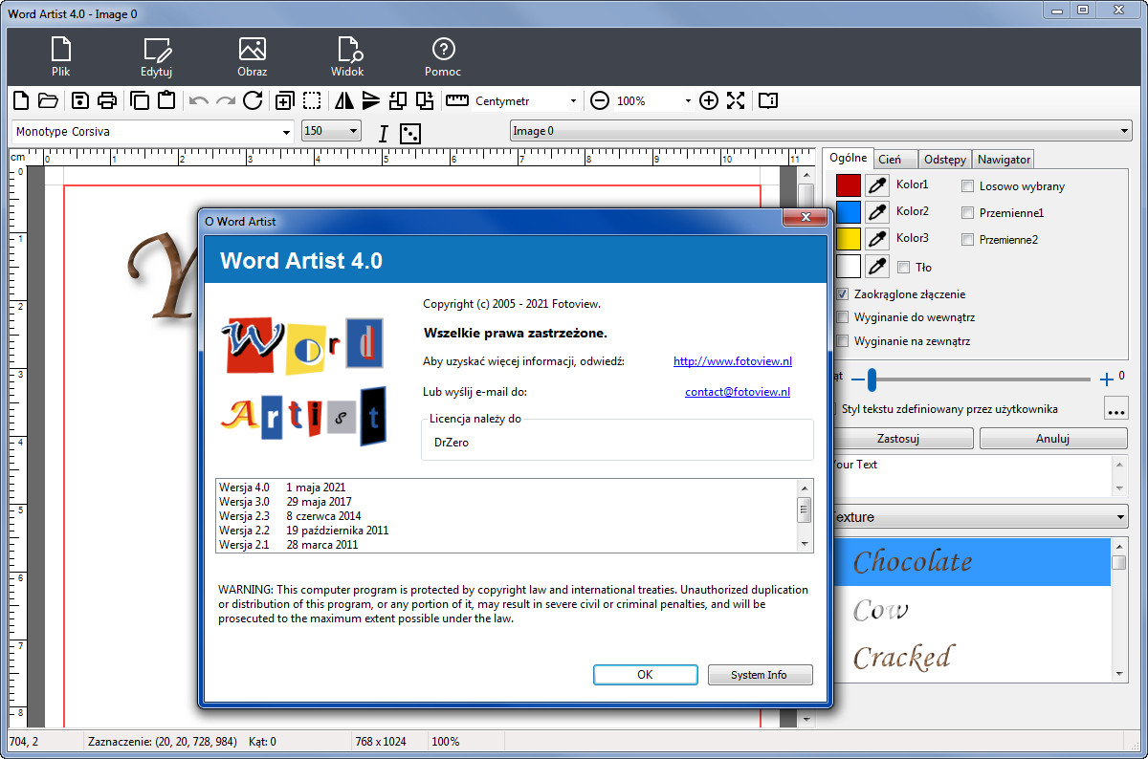This screenshot has width=1148, height=759.
Task: Click the copy icon in the toolbar
Action: pyautogui.click(x=140, y=100)
